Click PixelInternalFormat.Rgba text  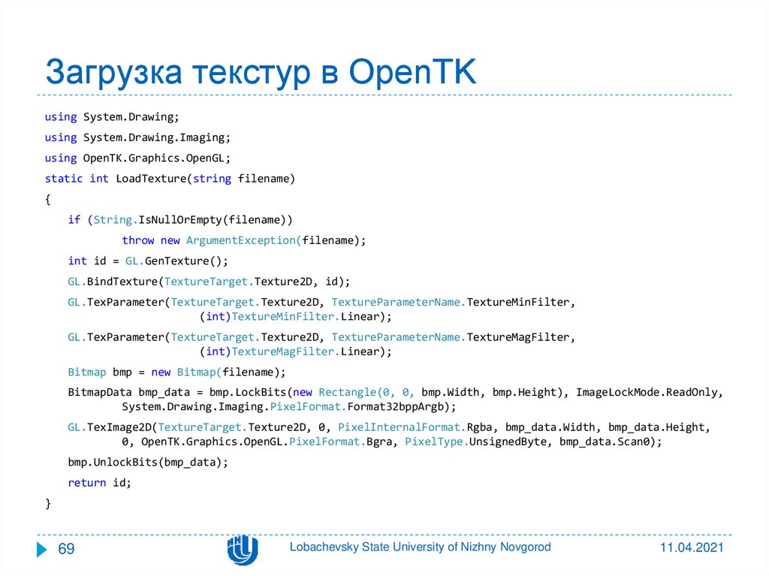[x=415, y=427]
